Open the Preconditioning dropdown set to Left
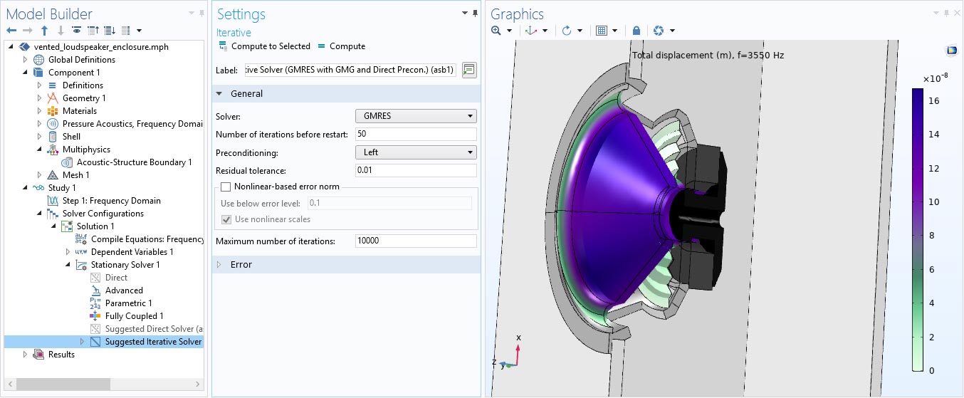Viewport: 964px width, 398px height. click(416, 152)
